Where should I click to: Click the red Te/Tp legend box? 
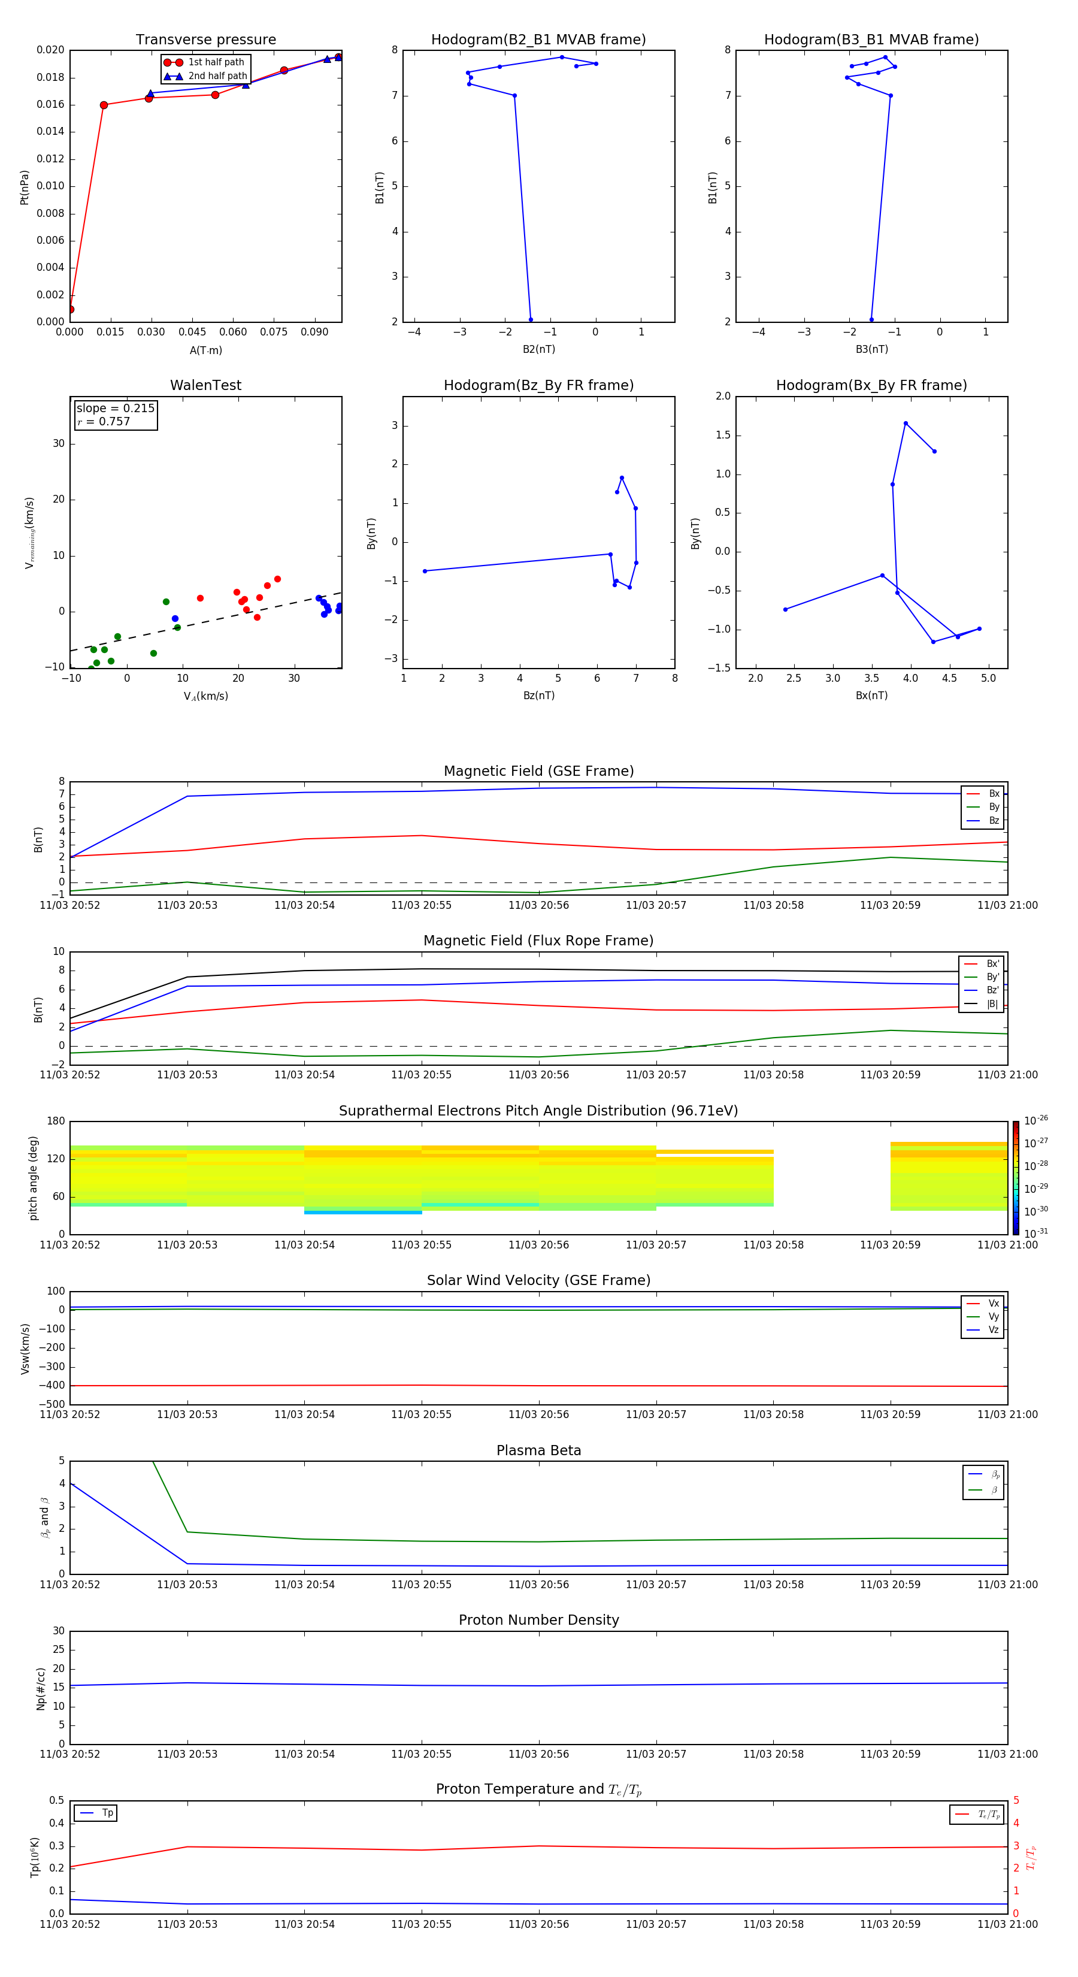977,1814
